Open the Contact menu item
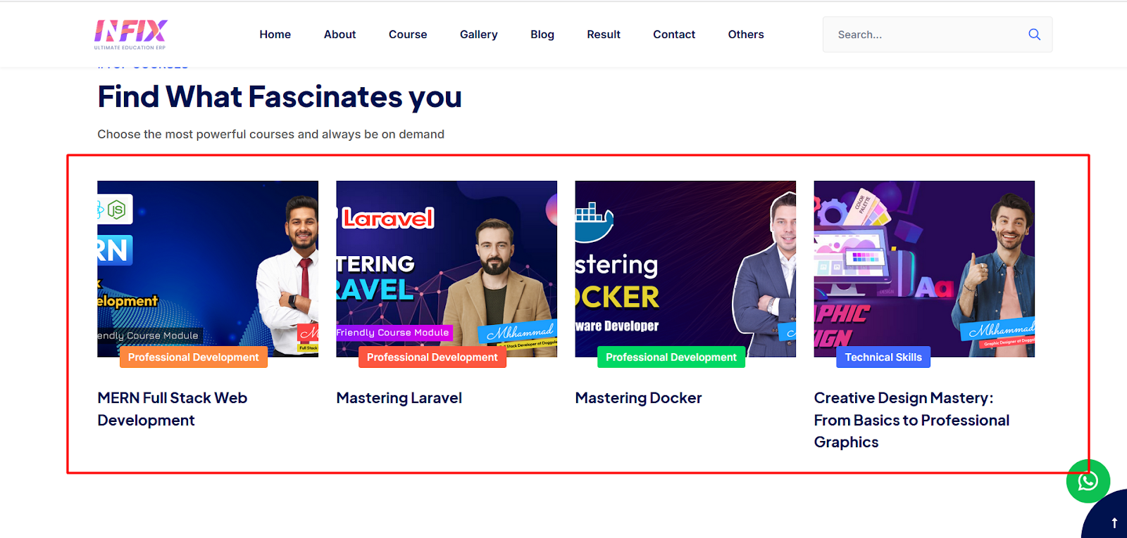Screen dimensions: 1127x538 (x=674, y=34)
